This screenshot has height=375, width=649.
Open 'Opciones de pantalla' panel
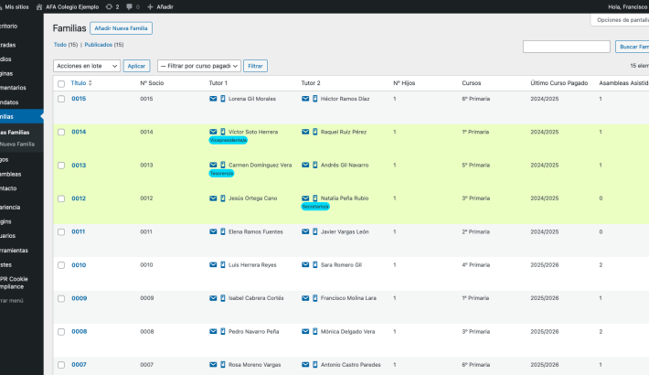coord(622,19)
